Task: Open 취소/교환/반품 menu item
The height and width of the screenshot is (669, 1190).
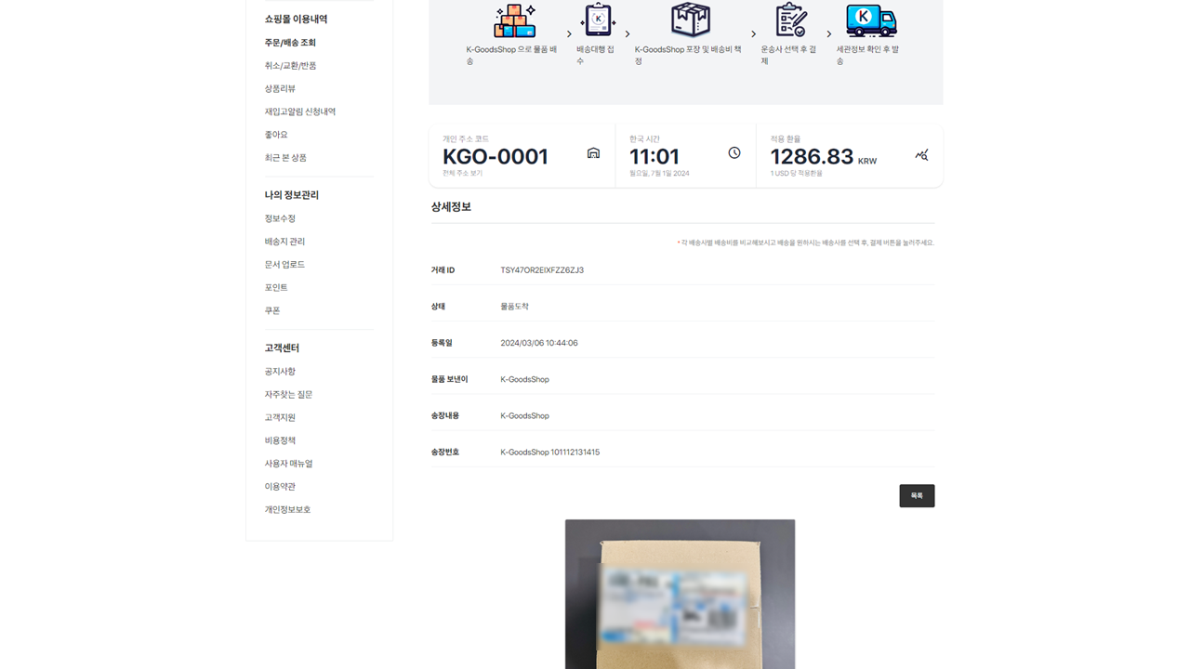Action: [290, 66]
